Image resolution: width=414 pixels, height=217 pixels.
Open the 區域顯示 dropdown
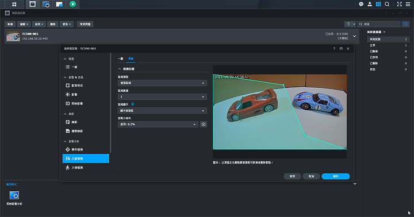point(162,110)
